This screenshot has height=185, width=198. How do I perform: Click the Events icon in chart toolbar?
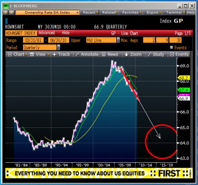tap(172, 54)
